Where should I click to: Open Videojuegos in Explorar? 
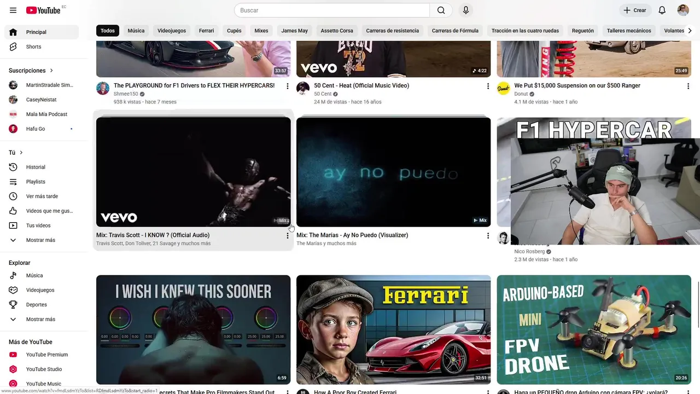(x=42, y=290)
